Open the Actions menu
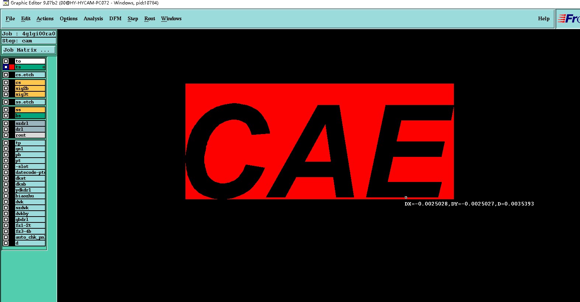 [x=45, y=18]
